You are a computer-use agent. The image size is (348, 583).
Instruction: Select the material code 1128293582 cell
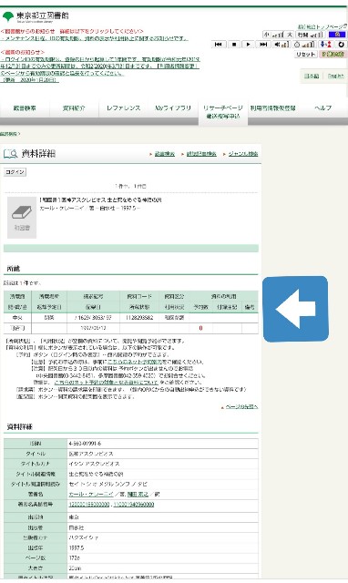(x=139, y=318)
